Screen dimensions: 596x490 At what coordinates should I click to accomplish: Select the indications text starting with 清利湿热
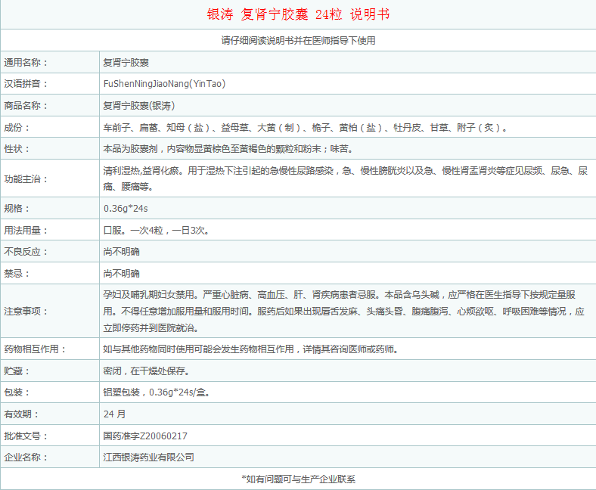(345, 178)
